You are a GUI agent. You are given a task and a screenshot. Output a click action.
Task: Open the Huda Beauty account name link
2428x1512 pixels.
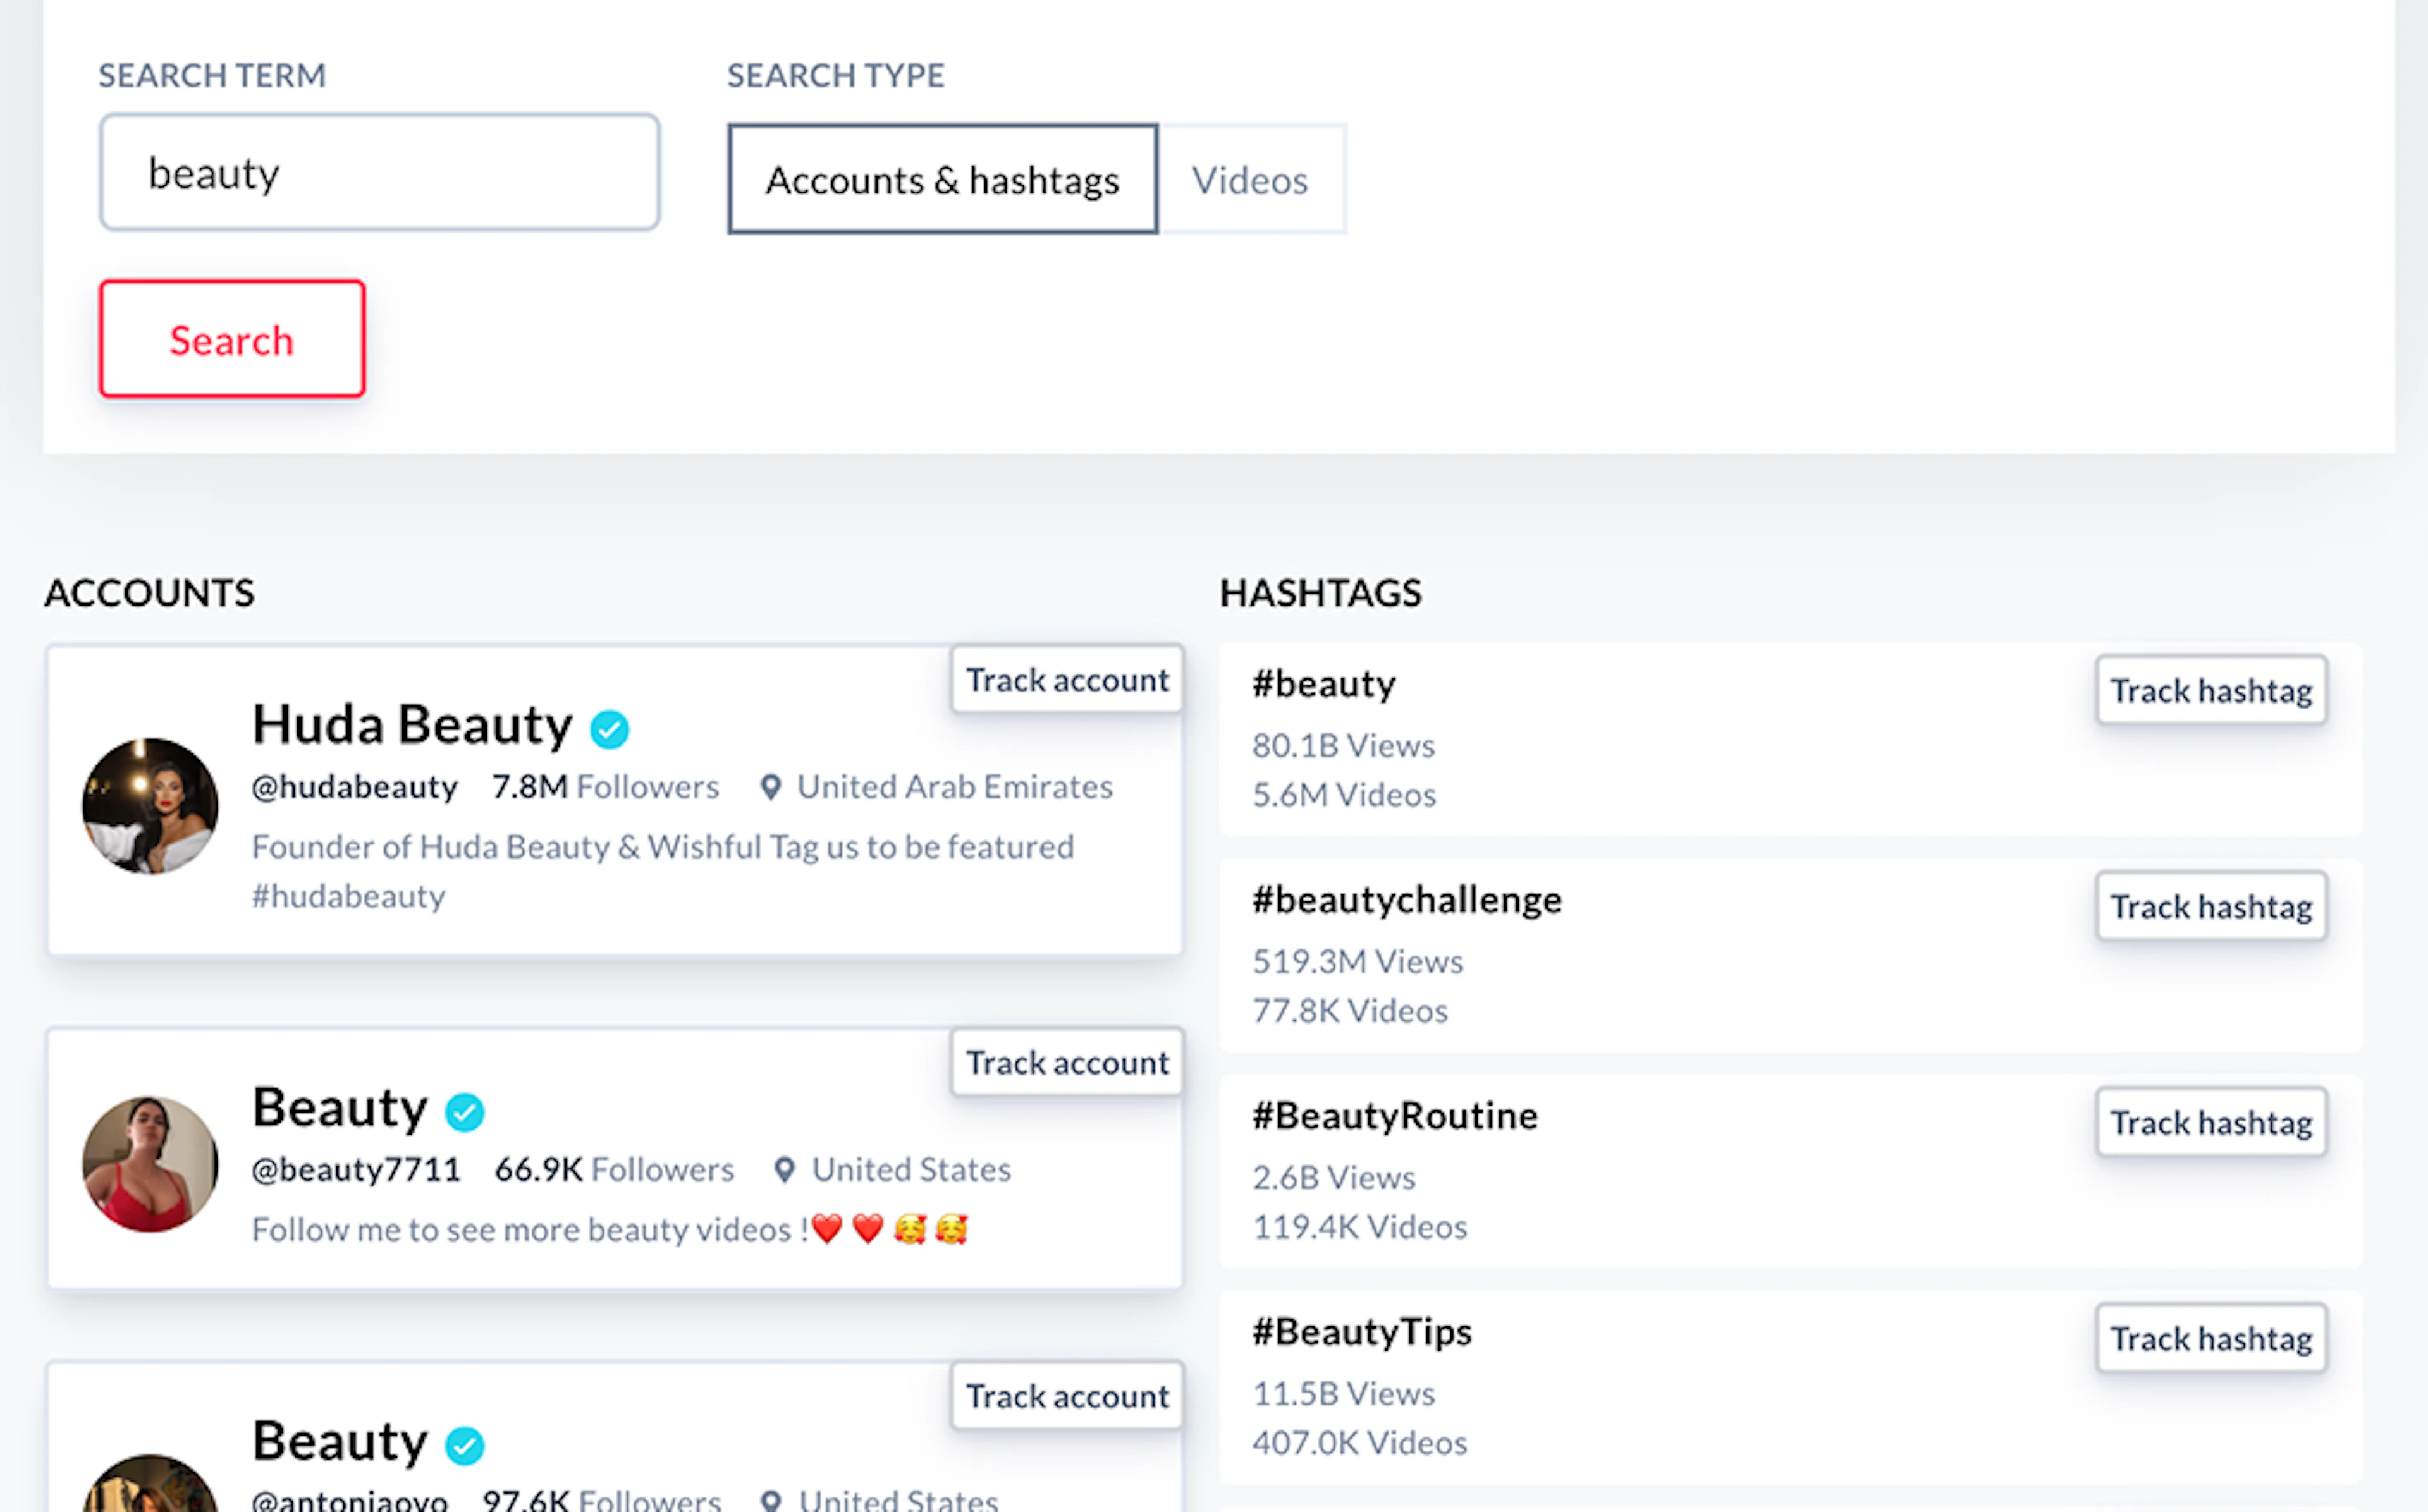[412, 724]
